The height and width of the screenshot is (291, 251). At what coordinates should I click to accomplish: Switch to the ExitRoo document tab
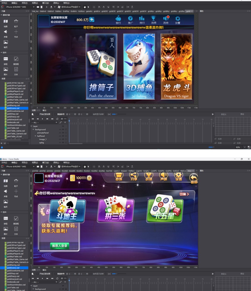[x=81, y=11]
